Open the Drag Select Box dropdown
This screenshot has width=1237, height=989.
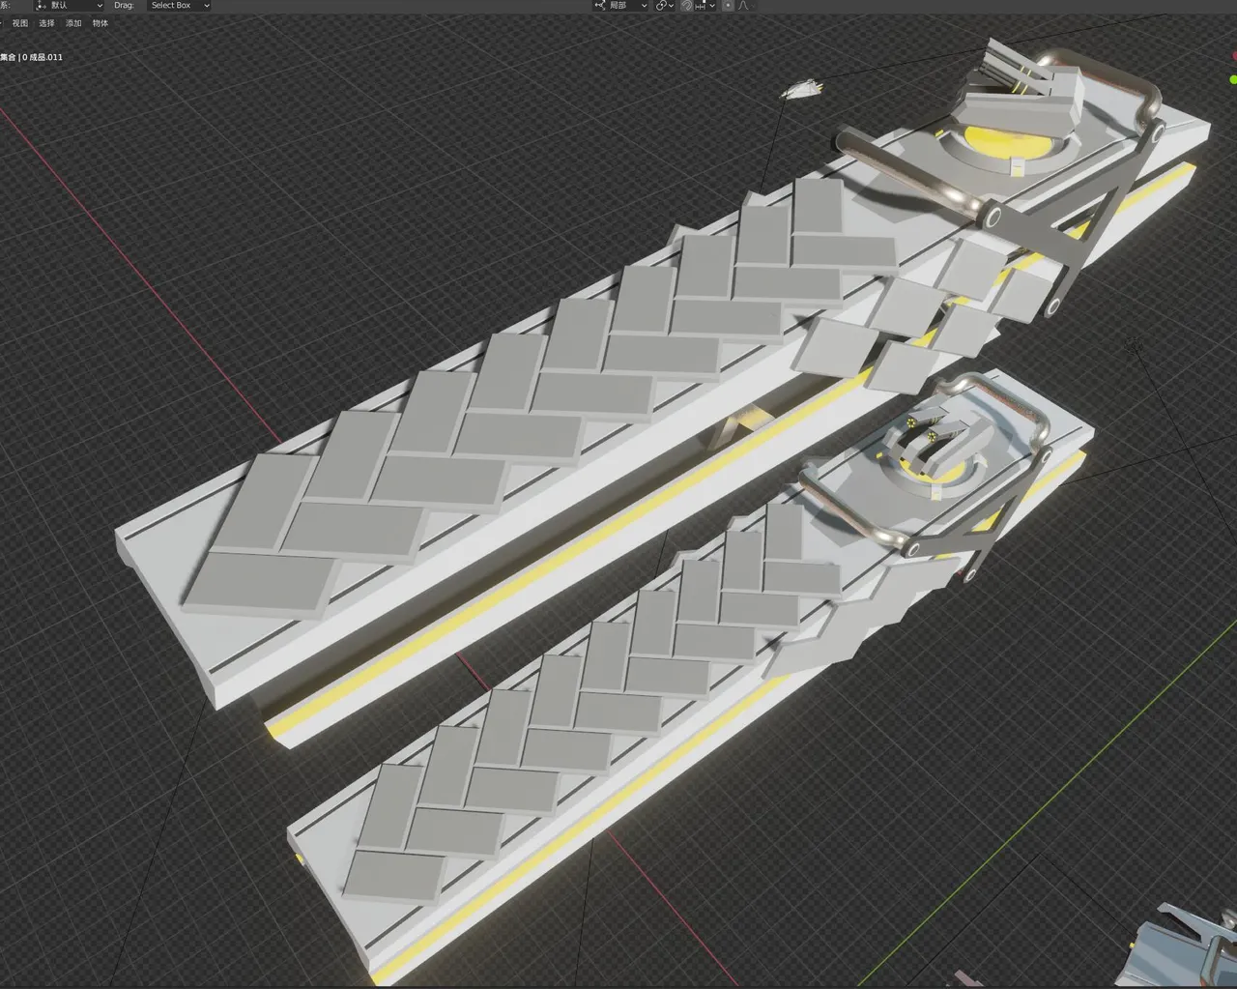(x=179, y=6)
